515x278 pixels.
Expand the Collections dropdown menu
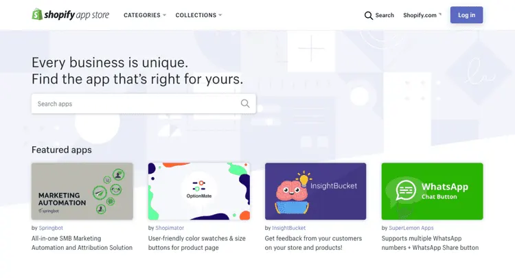point(198,15)
